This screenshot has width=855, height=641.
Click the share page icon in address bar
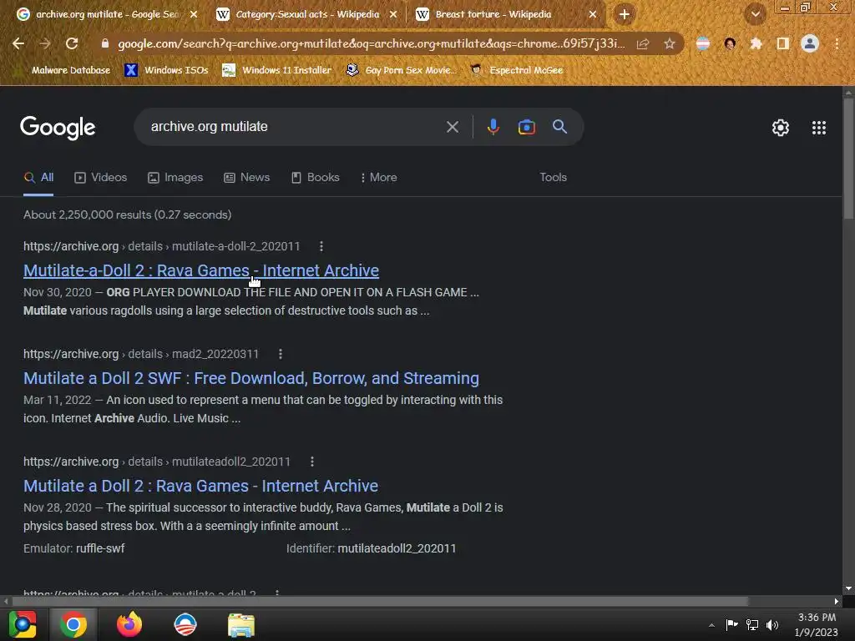point(643,43)
